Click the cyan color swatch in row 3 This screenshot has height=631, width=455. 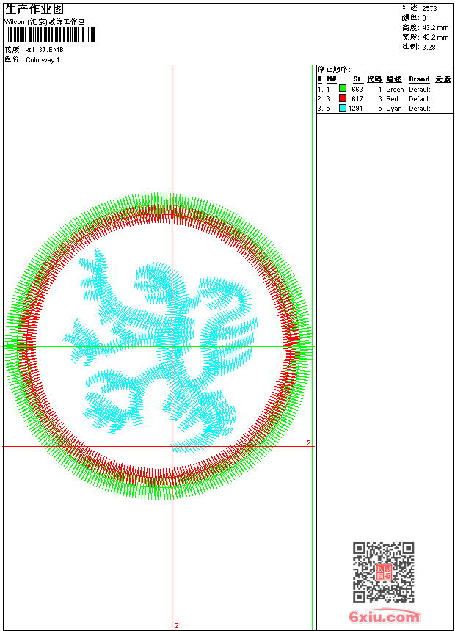point(343,108)
